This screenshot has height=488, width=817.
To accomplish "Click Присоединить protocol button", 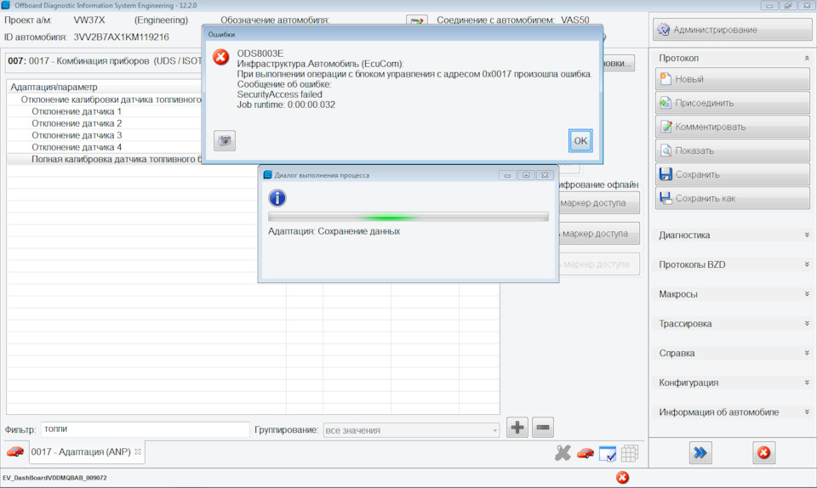I will click(732, 103).
